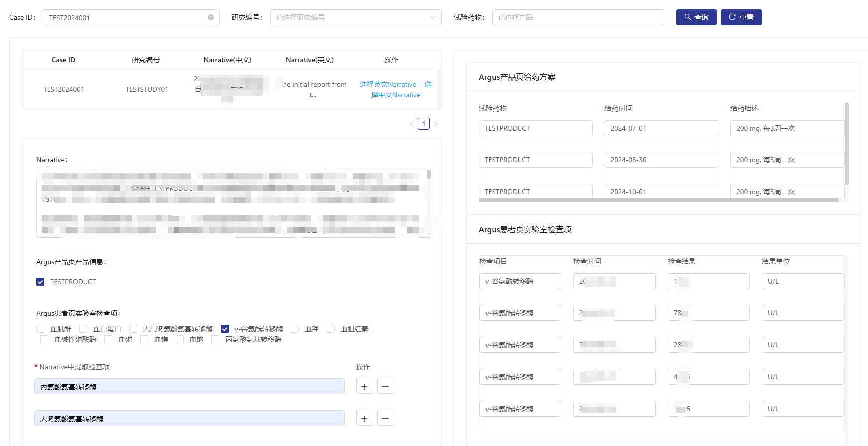Check the 血镁 checkbox
The image size is (868, 446).
tap(144, 339)
